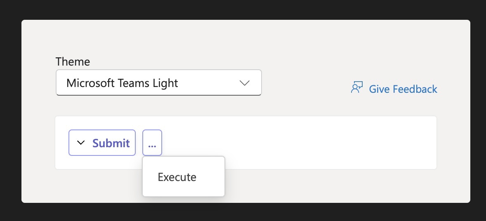Toggle the Theme combo box list open
This screenshot has height=221, width=486.
tap(159, 82)
